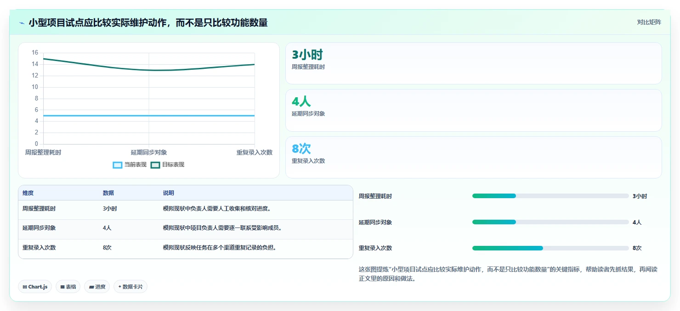
Task: Click the y-axis tick 12 on chart
Action: pos(35,76)
